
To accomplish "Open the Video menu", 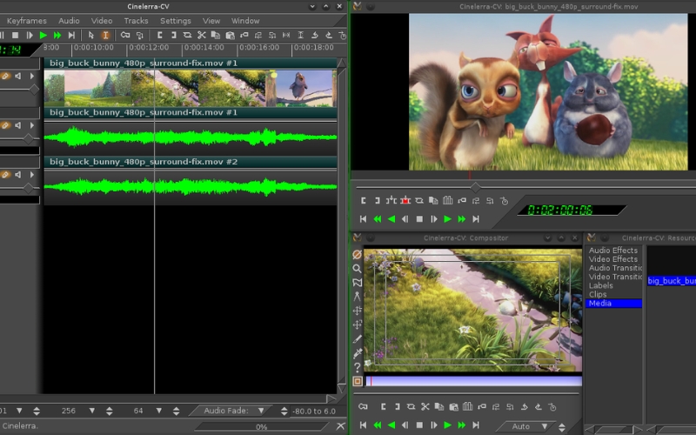I will [x=102, y=21].
